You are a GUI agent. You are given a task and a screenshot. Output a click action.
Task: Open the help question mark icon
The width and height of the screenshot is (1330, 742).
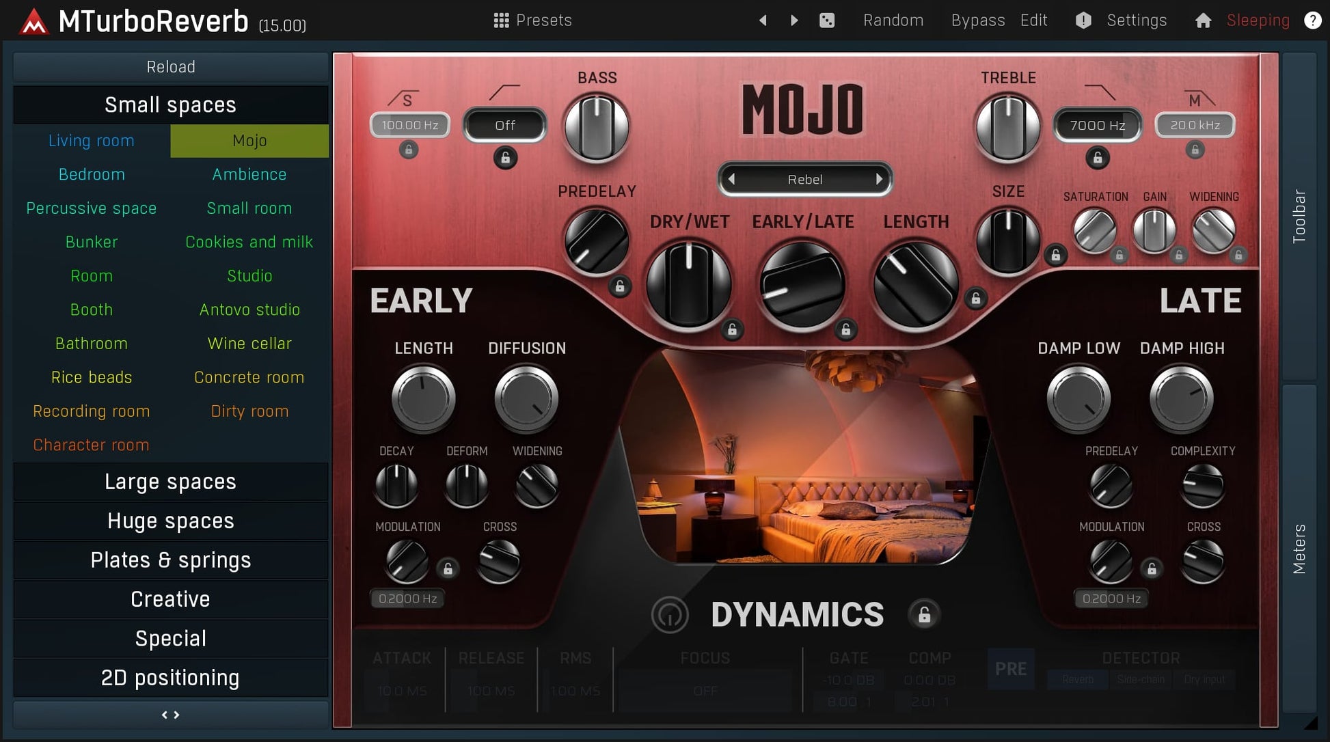tap(1313, 20)
